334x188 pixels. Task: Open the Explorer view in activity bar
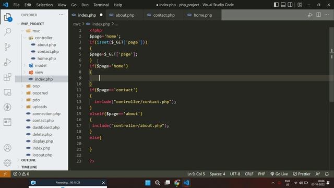[x=7, y=17]
